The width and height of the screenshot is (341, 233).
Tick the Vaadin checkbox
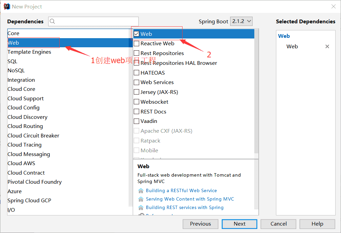point(136,121)
